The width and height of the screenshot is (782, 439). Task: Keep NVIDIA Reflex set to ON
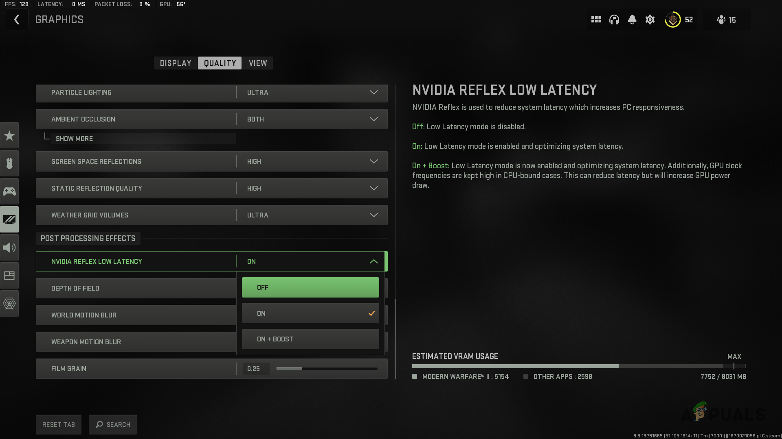310,313
